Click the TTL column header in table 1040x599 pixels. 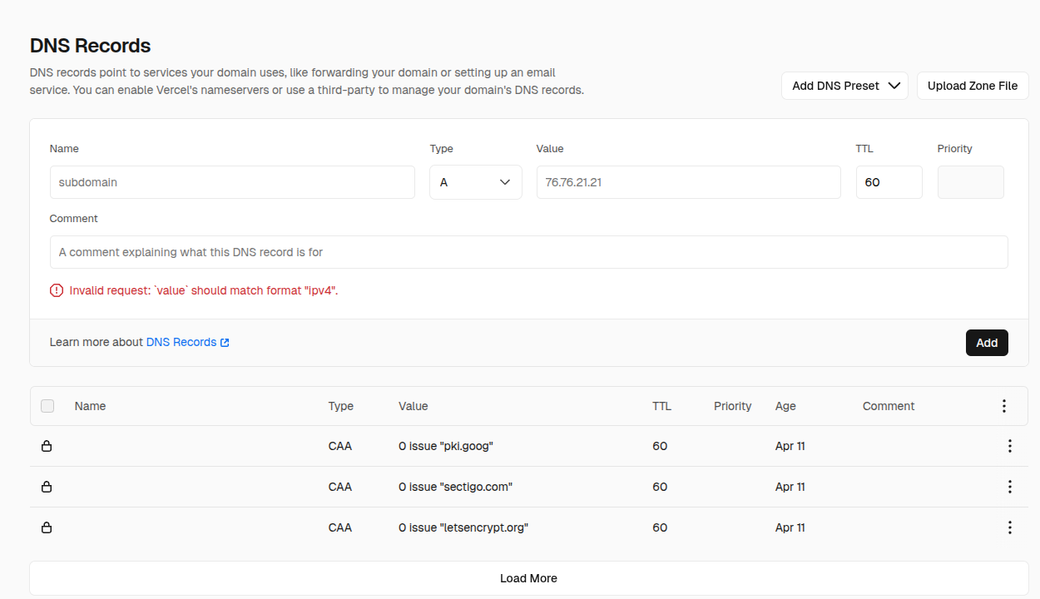pyautogui.click(x=661, y=406)
